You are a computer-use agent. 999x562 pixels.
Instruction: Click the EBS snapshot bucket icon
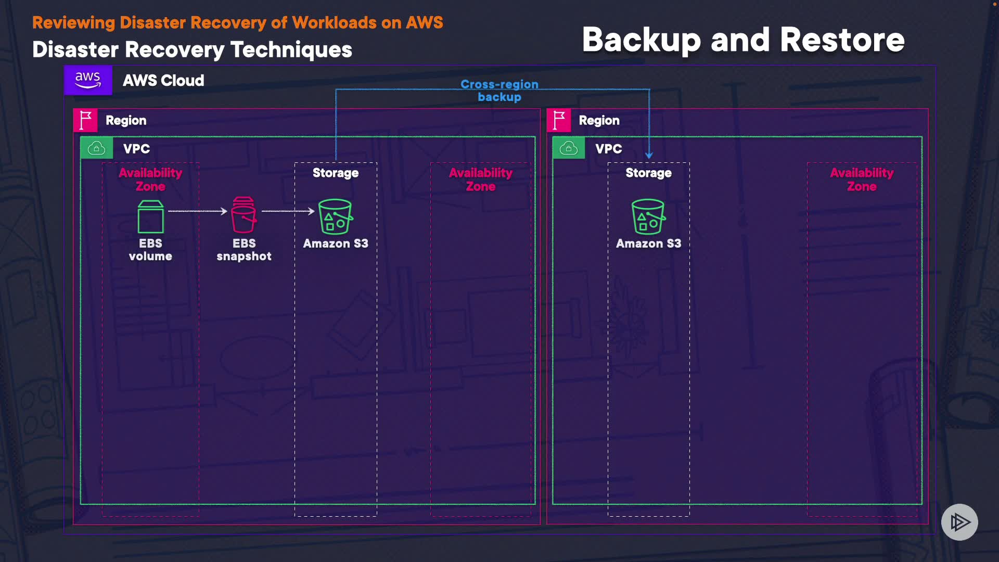pos(244,215)
